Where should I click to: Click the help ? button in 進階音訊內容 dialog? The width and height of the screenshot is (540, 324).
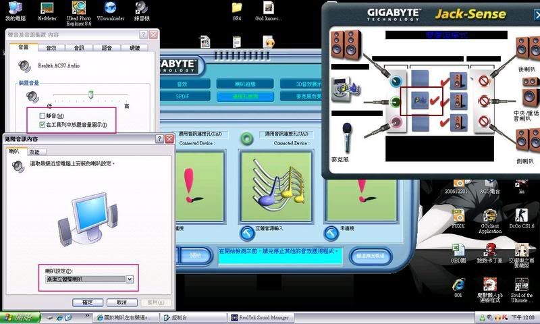click(159, 139)
